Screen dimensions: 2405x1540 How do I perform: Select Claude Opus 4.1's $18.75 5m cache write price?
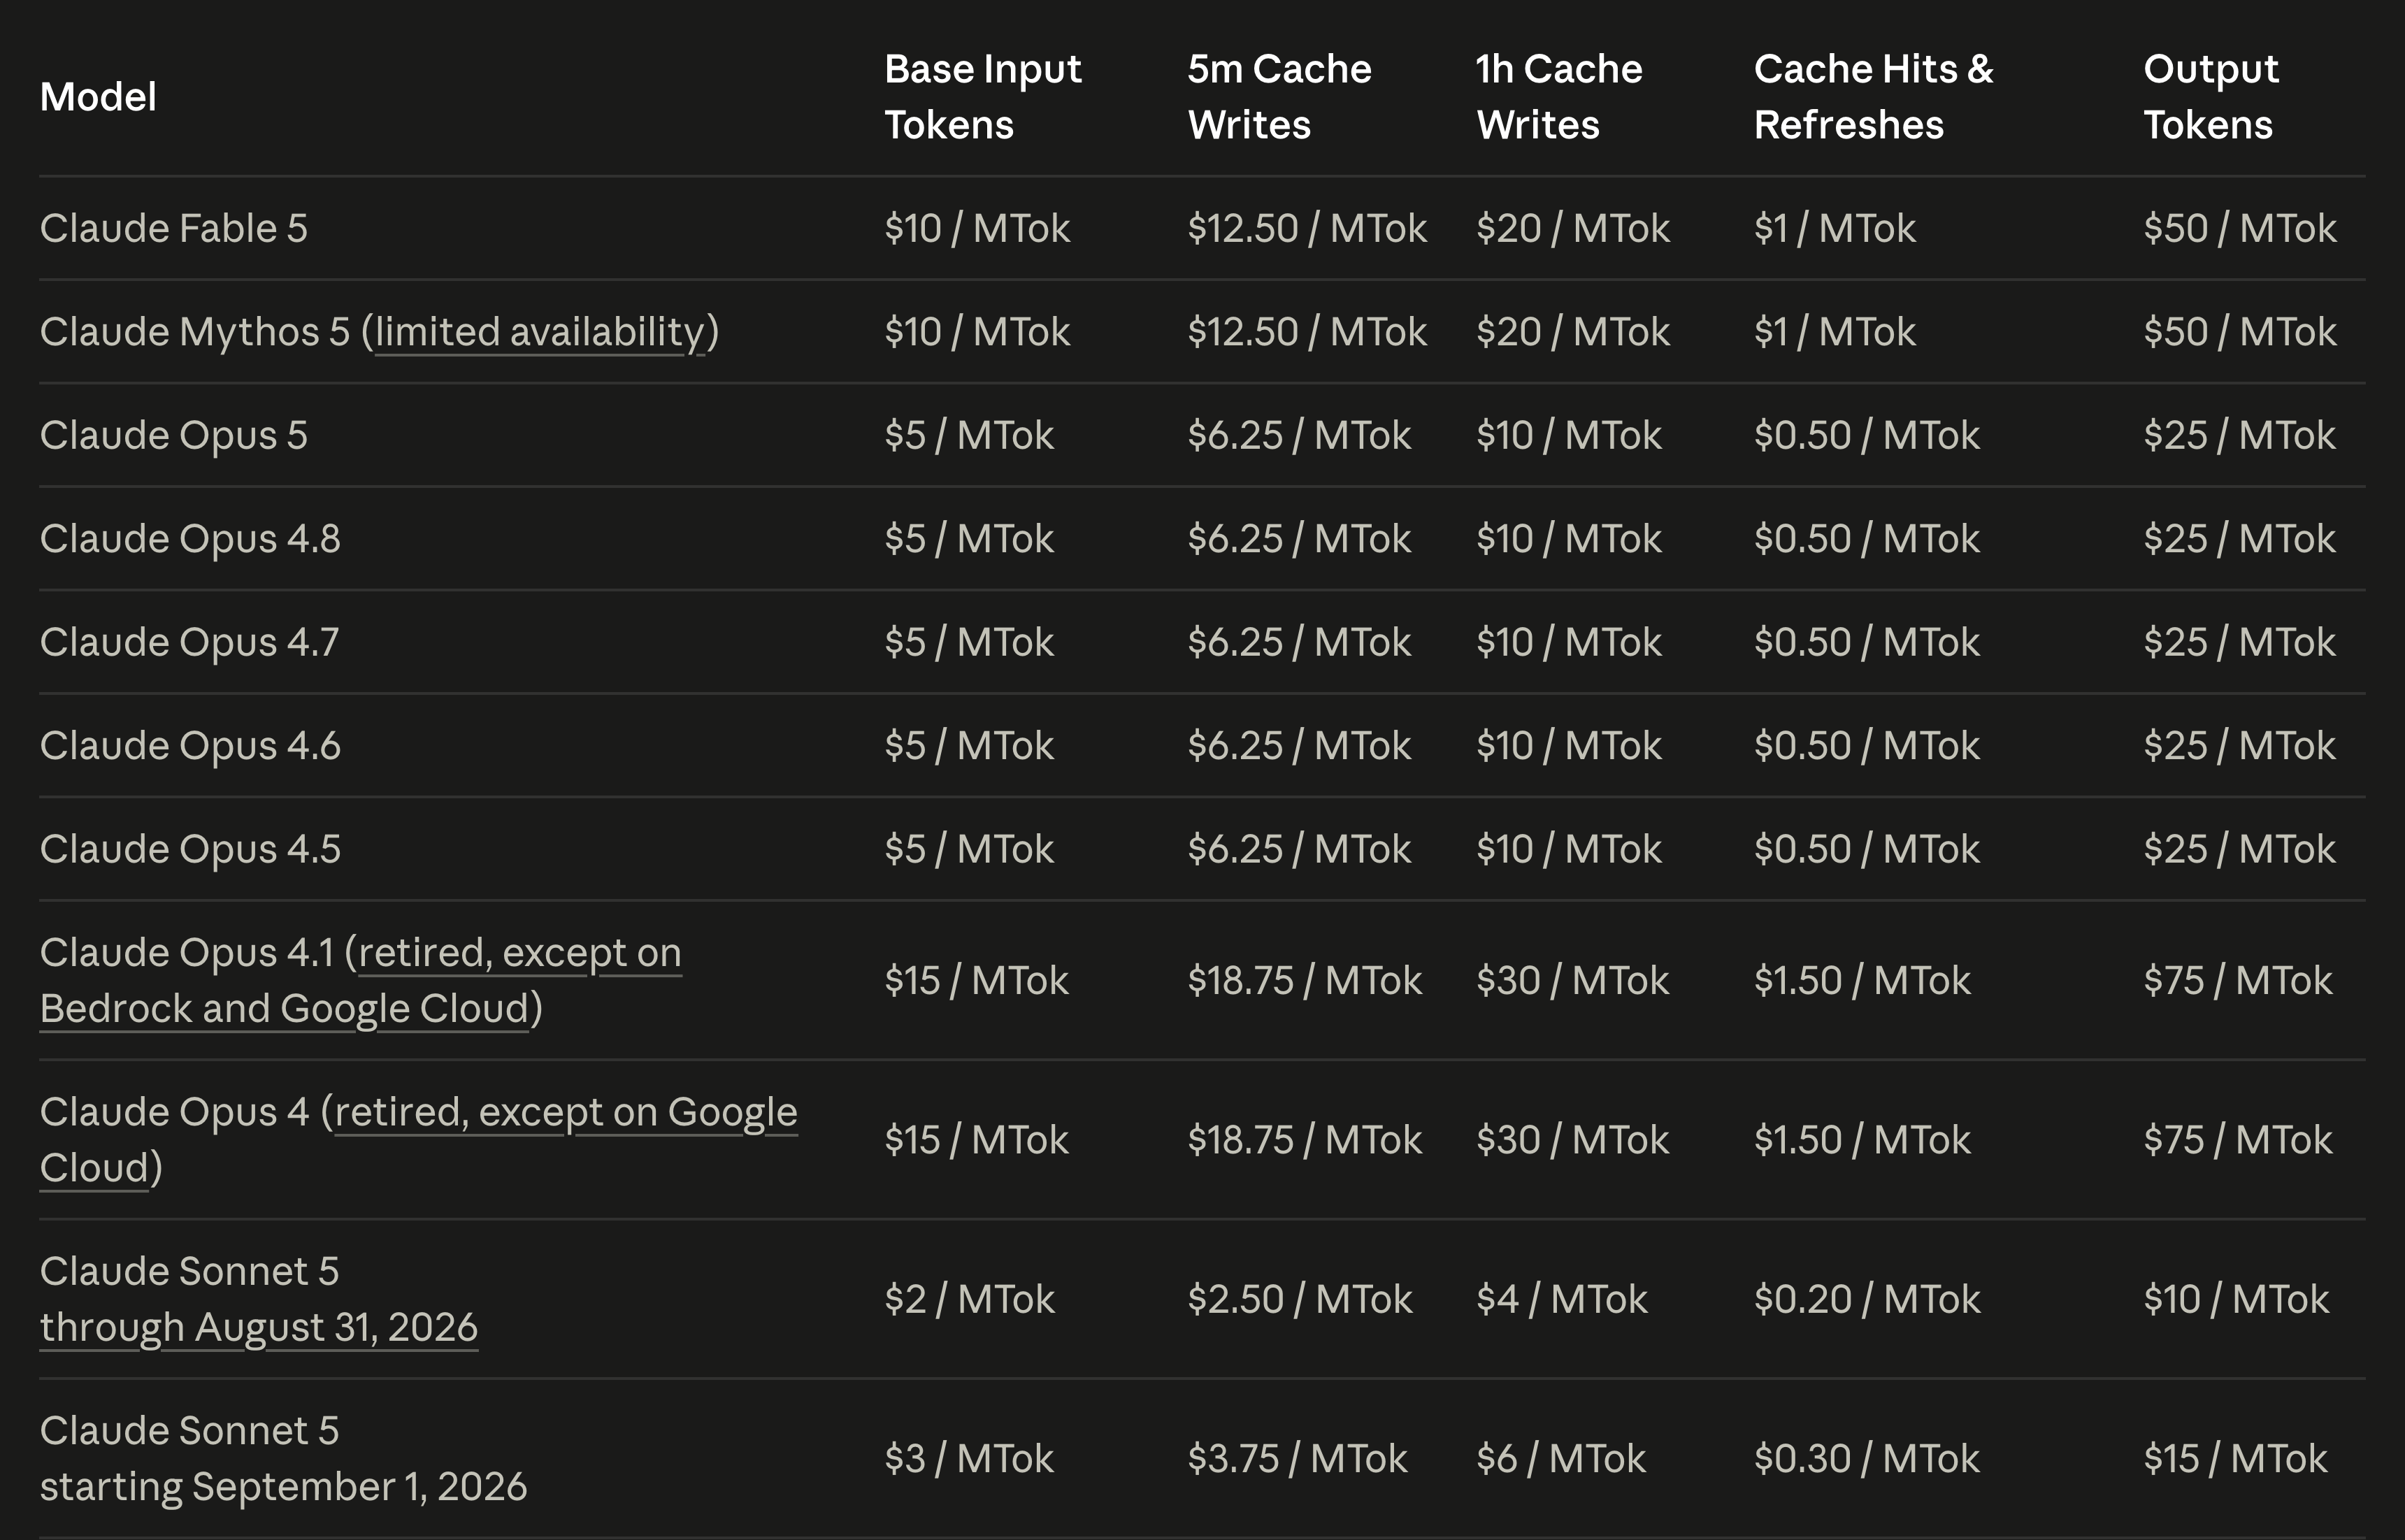click(x=1304, y=980)
